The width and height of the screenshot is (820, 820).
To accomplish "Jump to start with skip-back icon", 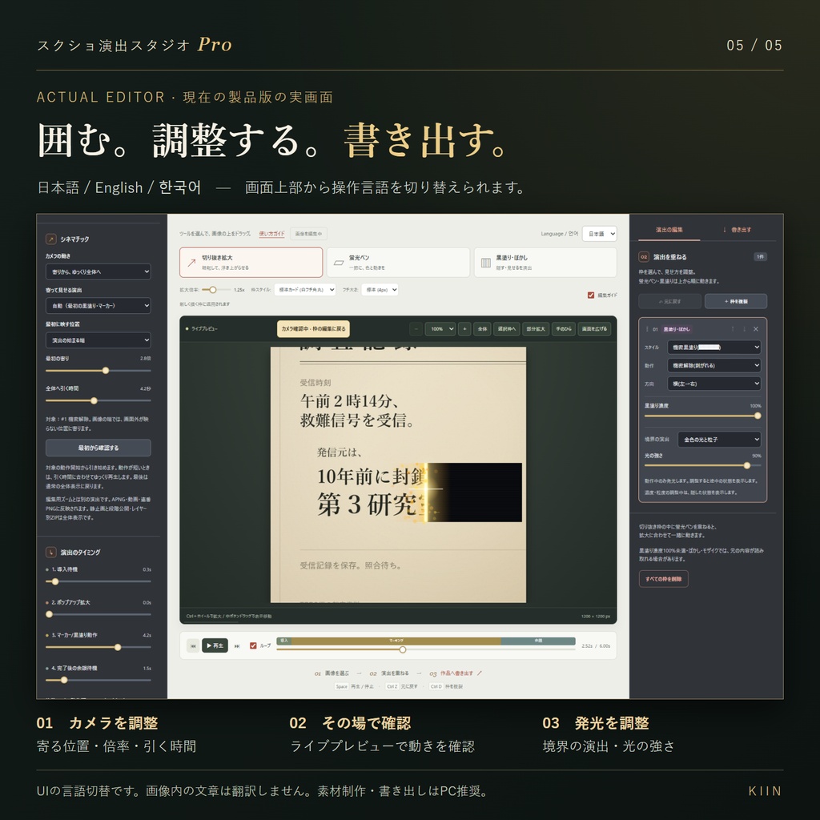I will click(192, 646).
